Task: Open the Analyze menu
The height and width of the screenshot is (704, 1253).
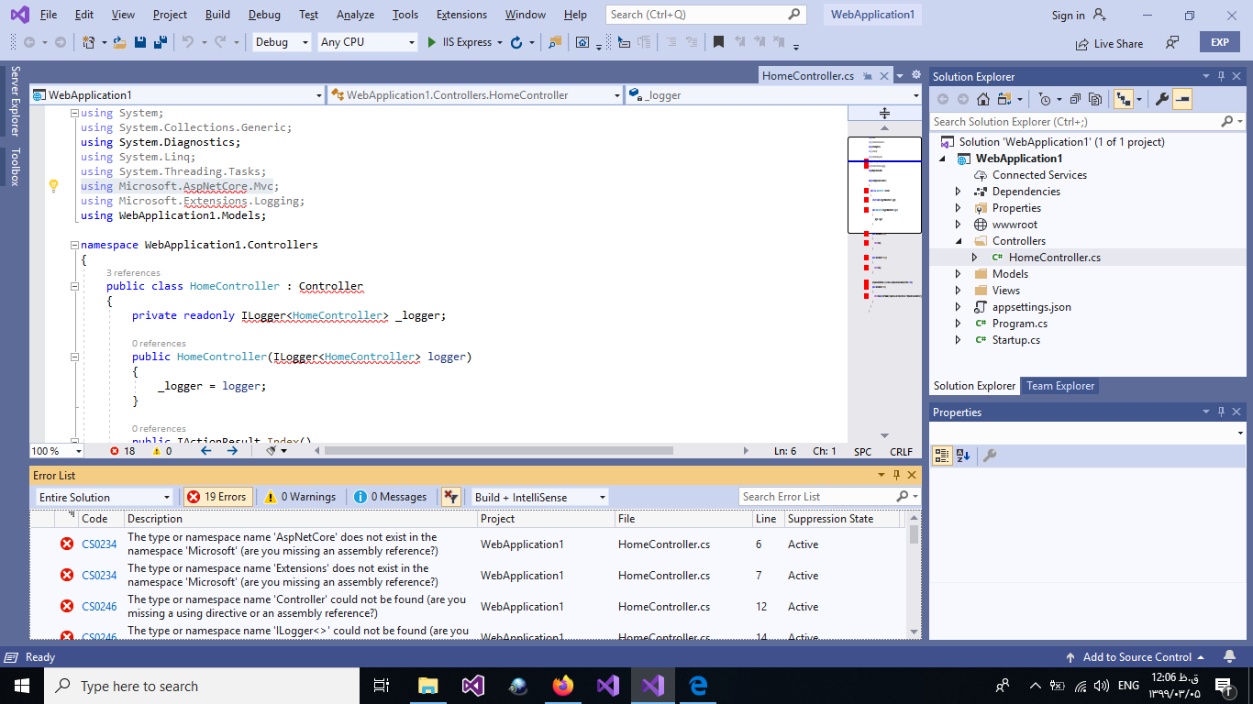Action: point(355,15)
